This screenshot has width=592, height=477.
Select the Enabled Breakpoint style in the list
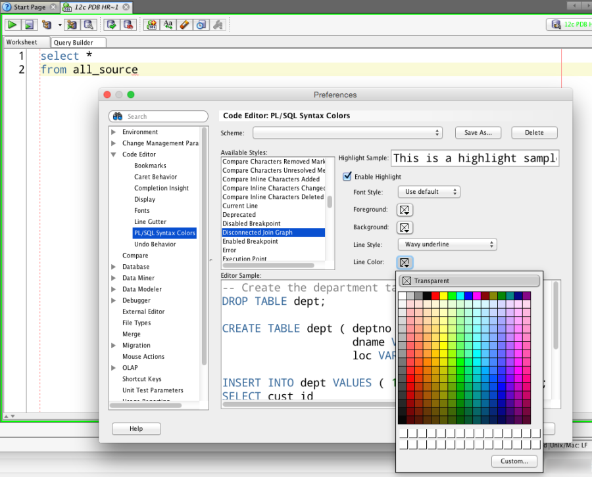point(252,241)
